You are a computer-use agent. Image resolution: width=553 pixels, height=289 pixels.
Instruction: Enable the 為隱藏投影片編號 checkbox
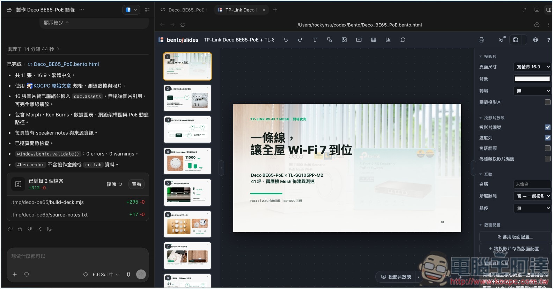(x=548, y=159)
